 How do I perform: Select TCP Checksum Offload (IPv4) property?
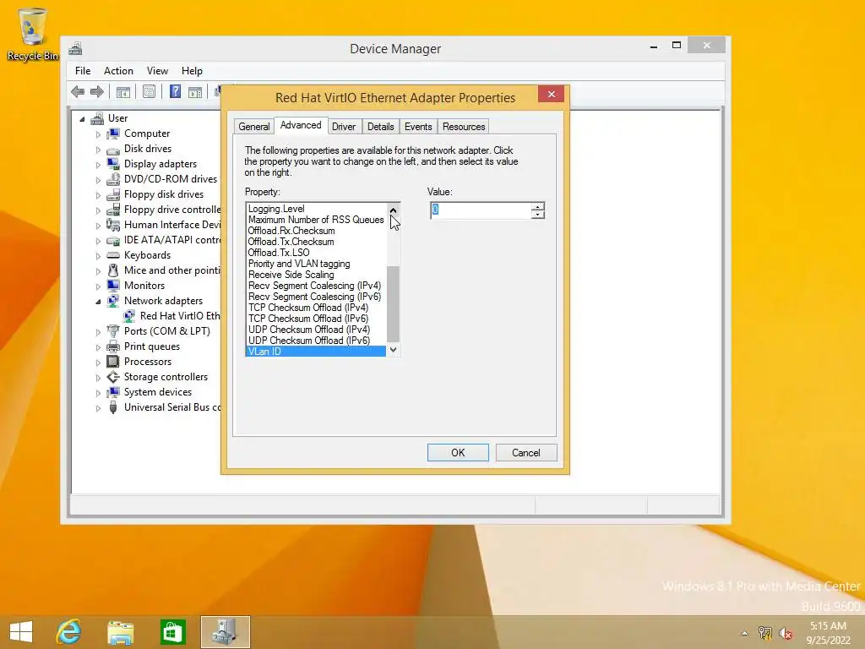click(x=316, y=308)
